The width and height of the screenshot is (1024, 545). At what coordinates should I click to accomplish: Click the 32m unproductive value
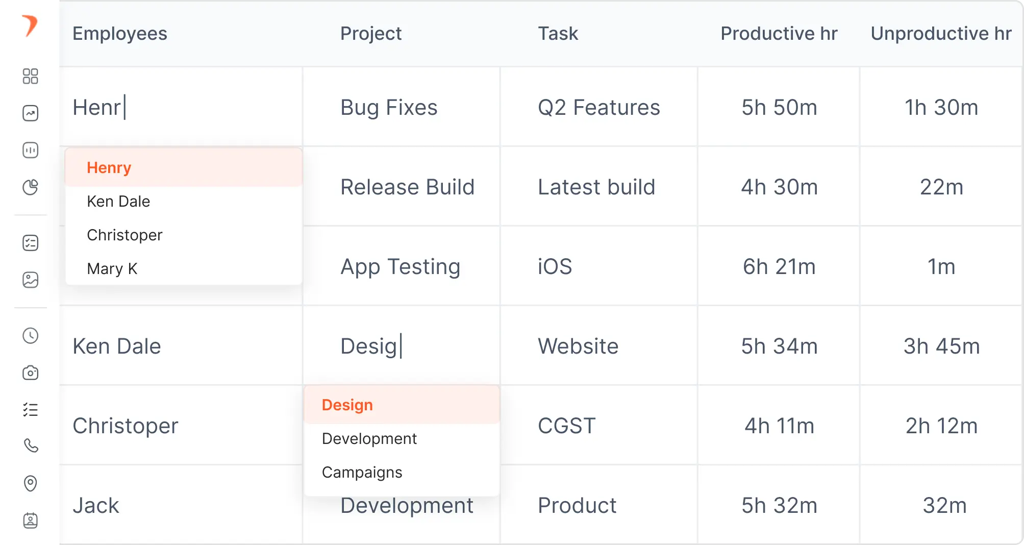click(944, 505)
